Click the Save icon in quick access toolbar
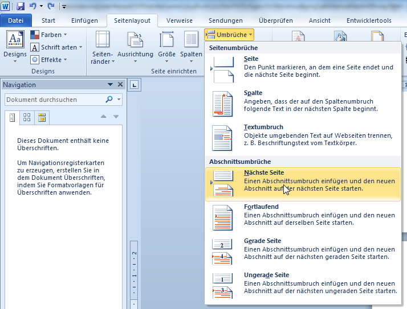 pyautogui.click(x=21, y=6)
